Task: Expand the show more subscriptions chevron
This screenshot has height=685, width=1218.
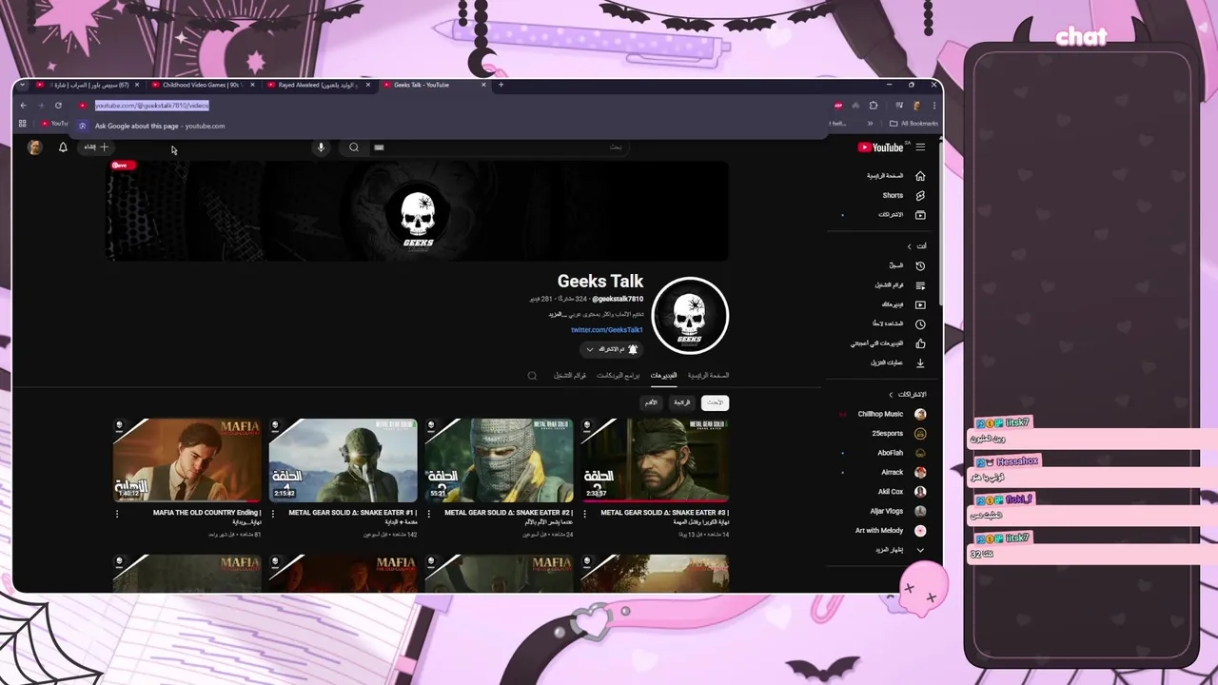Action: coord(920,550)
